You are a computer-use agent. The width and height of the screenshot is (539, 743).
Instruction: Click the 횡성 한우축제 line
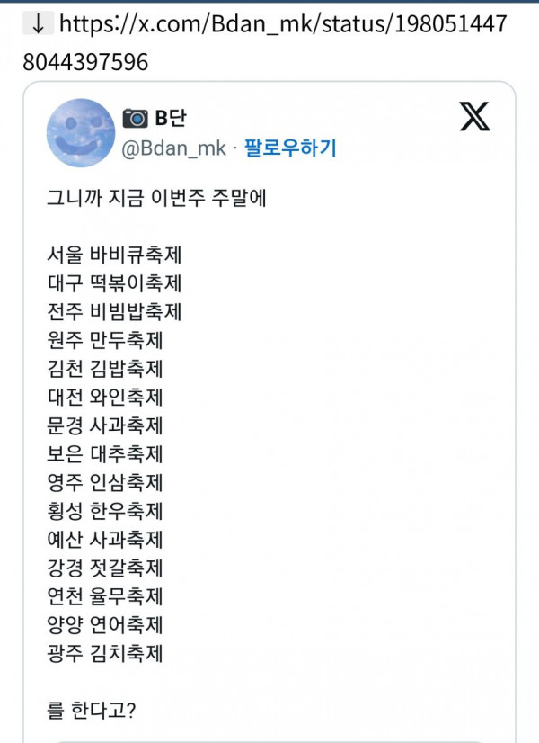(x=104, y=512)
